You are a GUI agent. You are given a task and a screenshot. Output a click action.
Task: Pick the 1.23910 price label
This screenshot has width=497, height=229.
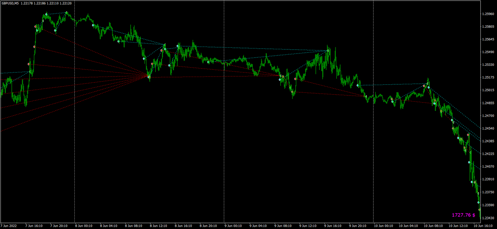tap(488, 179)
